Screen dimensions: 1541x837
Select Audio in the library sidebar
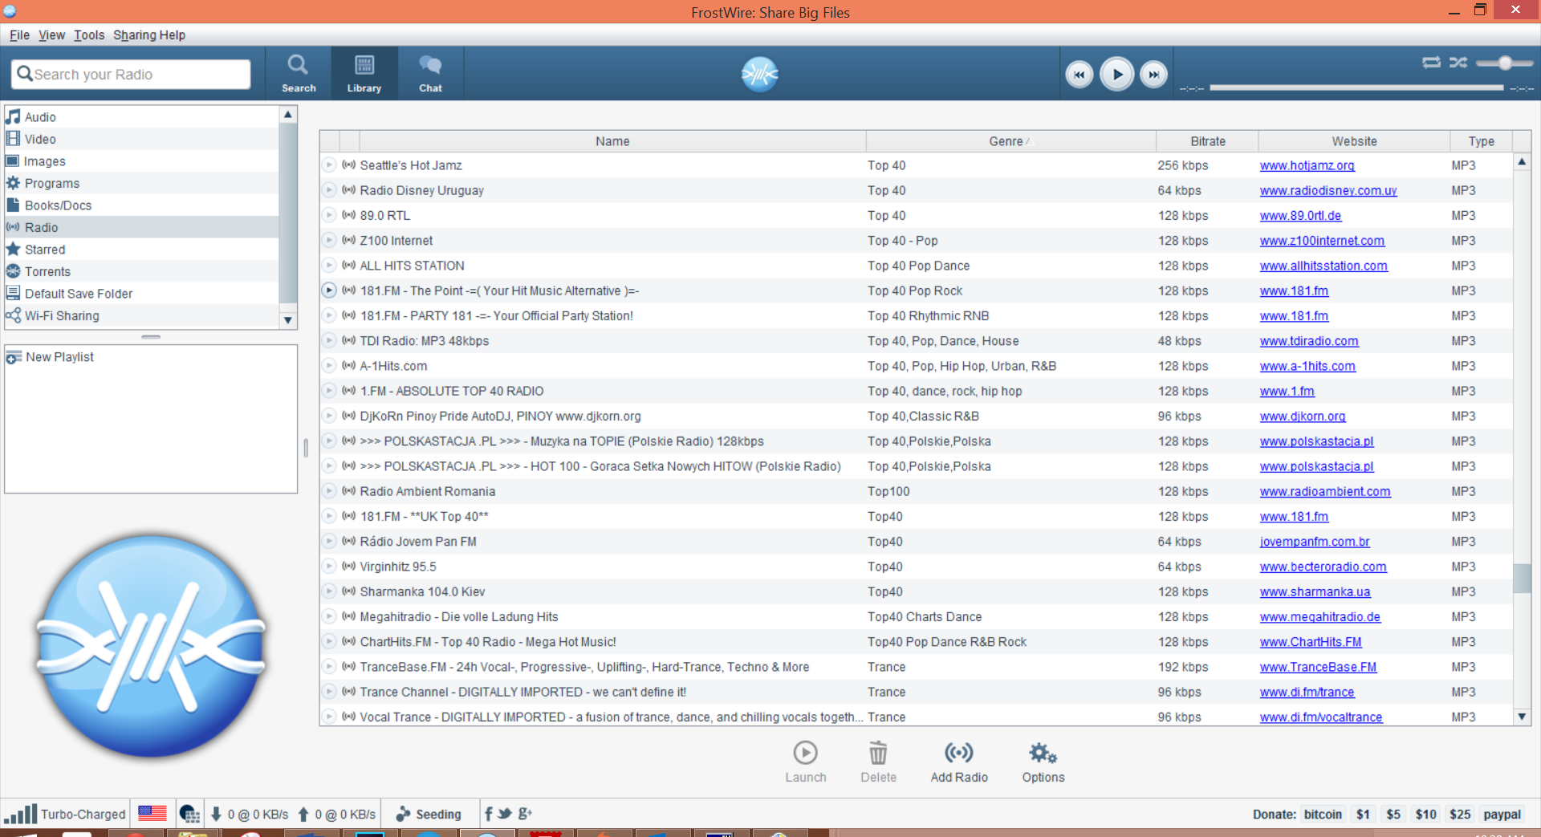pyautogui.click(x=141, y=117)
